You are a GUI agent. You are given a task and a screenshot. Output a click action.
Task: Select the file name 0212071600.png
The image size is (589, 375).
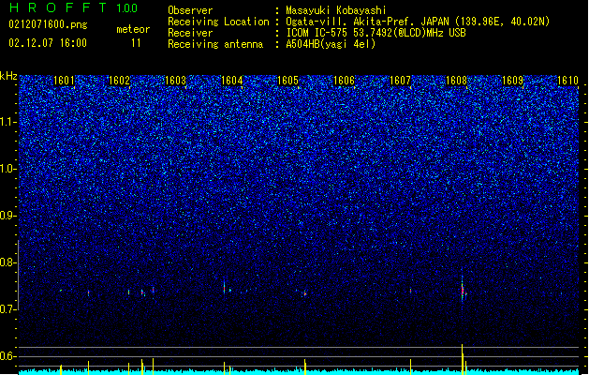click(48, 24)
